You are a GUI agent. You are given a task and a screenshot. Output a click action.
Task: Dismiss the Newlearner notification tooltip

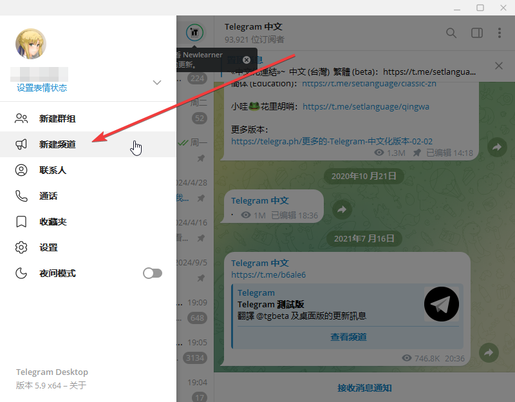tap(247, 60)
